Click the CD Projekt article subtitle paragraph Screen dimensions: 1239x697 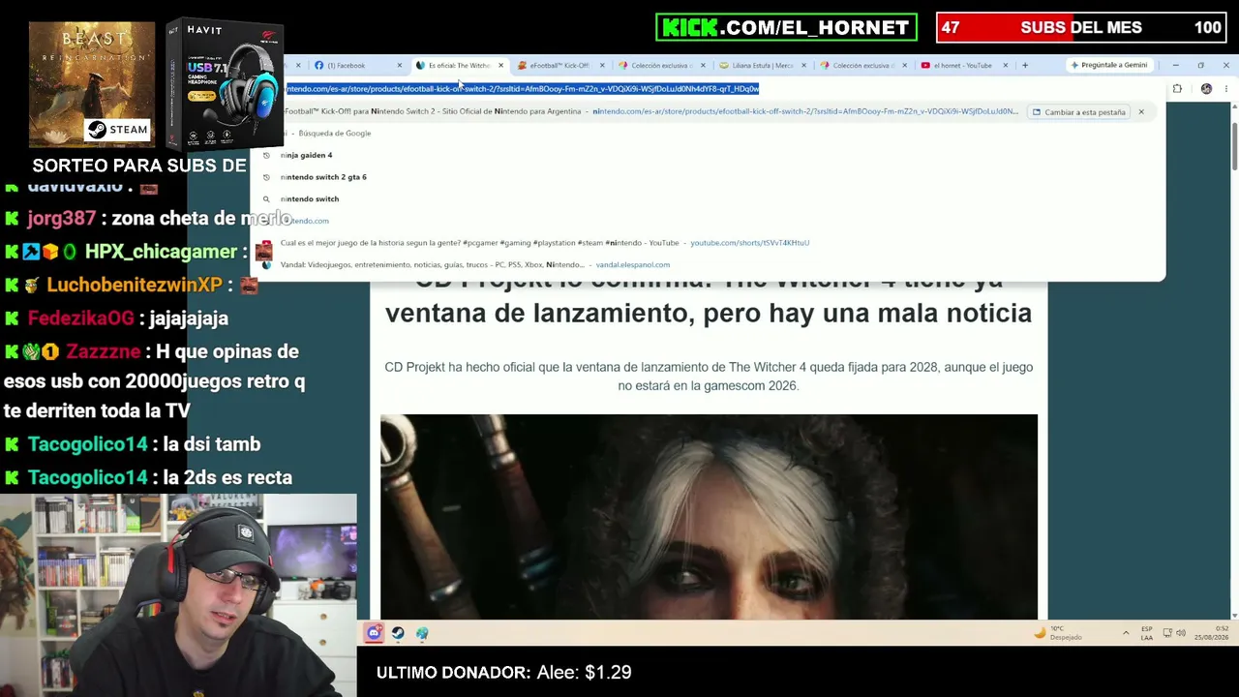(709, 377)
